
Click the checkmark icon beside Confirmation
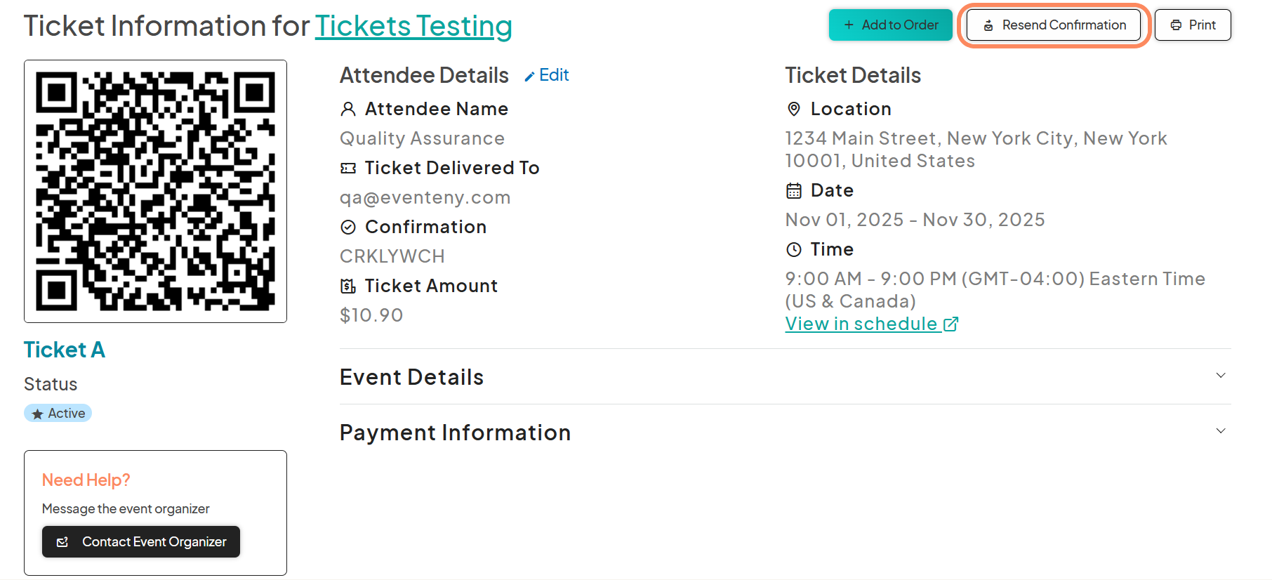348,227
